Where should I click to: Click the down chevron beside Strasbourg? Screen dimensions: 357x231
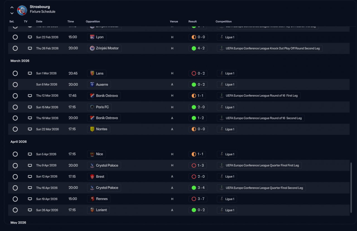12,13
